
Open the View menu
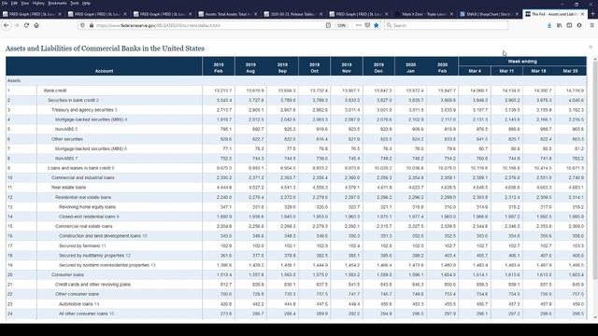click(x=25, y=3)
